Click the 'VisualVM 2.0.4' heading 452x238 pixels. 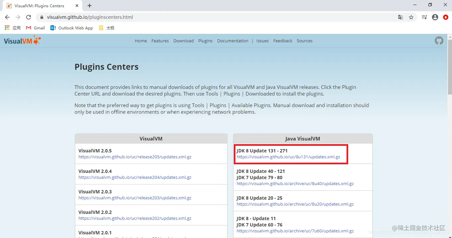point(95,171)
